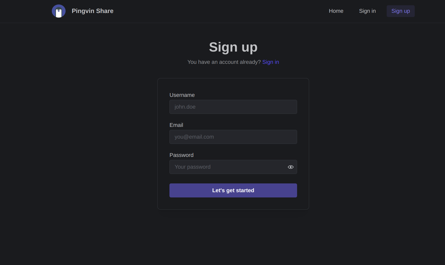Submit the form with Let's get started
This screenshot has height=265, width=445.
(233, 190)
